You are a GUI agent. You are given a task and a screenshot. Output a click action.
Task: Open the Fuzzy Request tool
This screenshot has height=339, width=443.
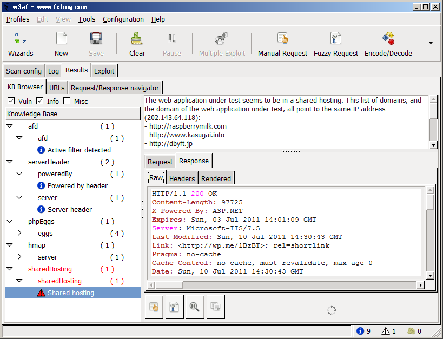tap(336, 39)
